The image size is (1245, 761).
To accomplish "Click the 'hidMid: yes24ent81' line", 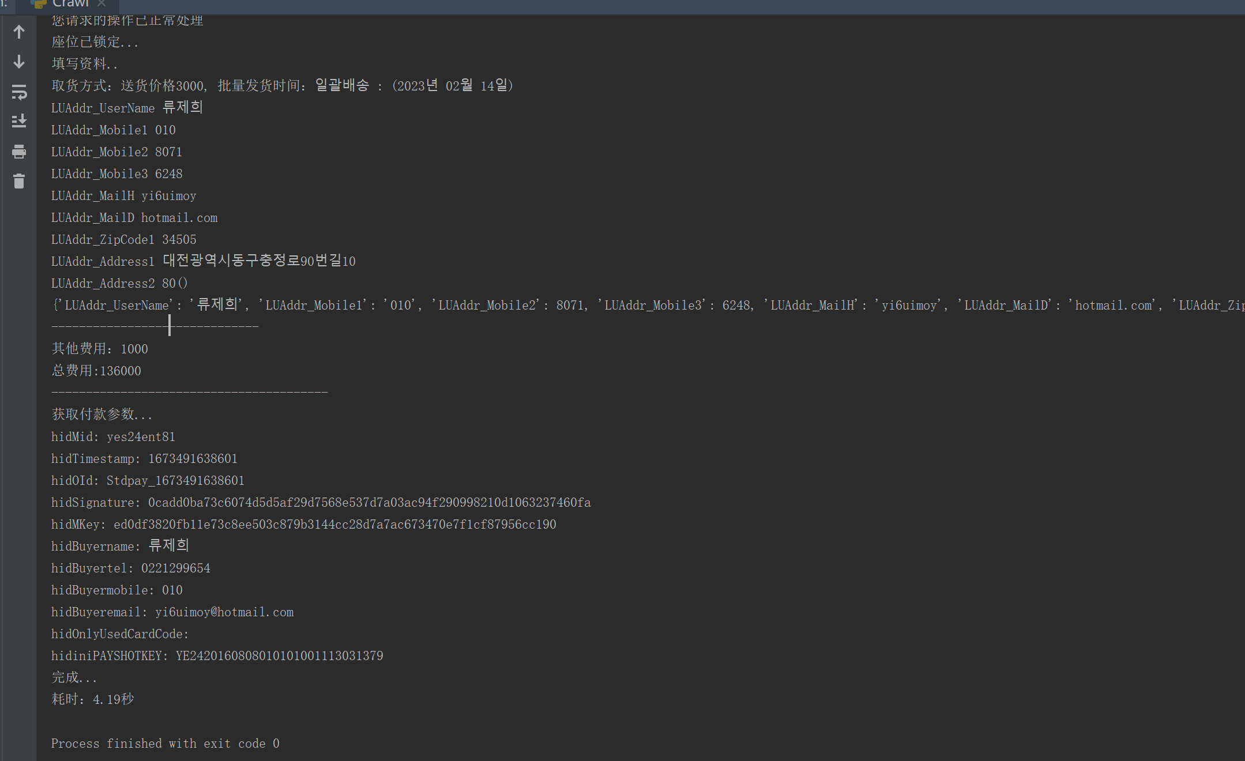I will point(113,437).
